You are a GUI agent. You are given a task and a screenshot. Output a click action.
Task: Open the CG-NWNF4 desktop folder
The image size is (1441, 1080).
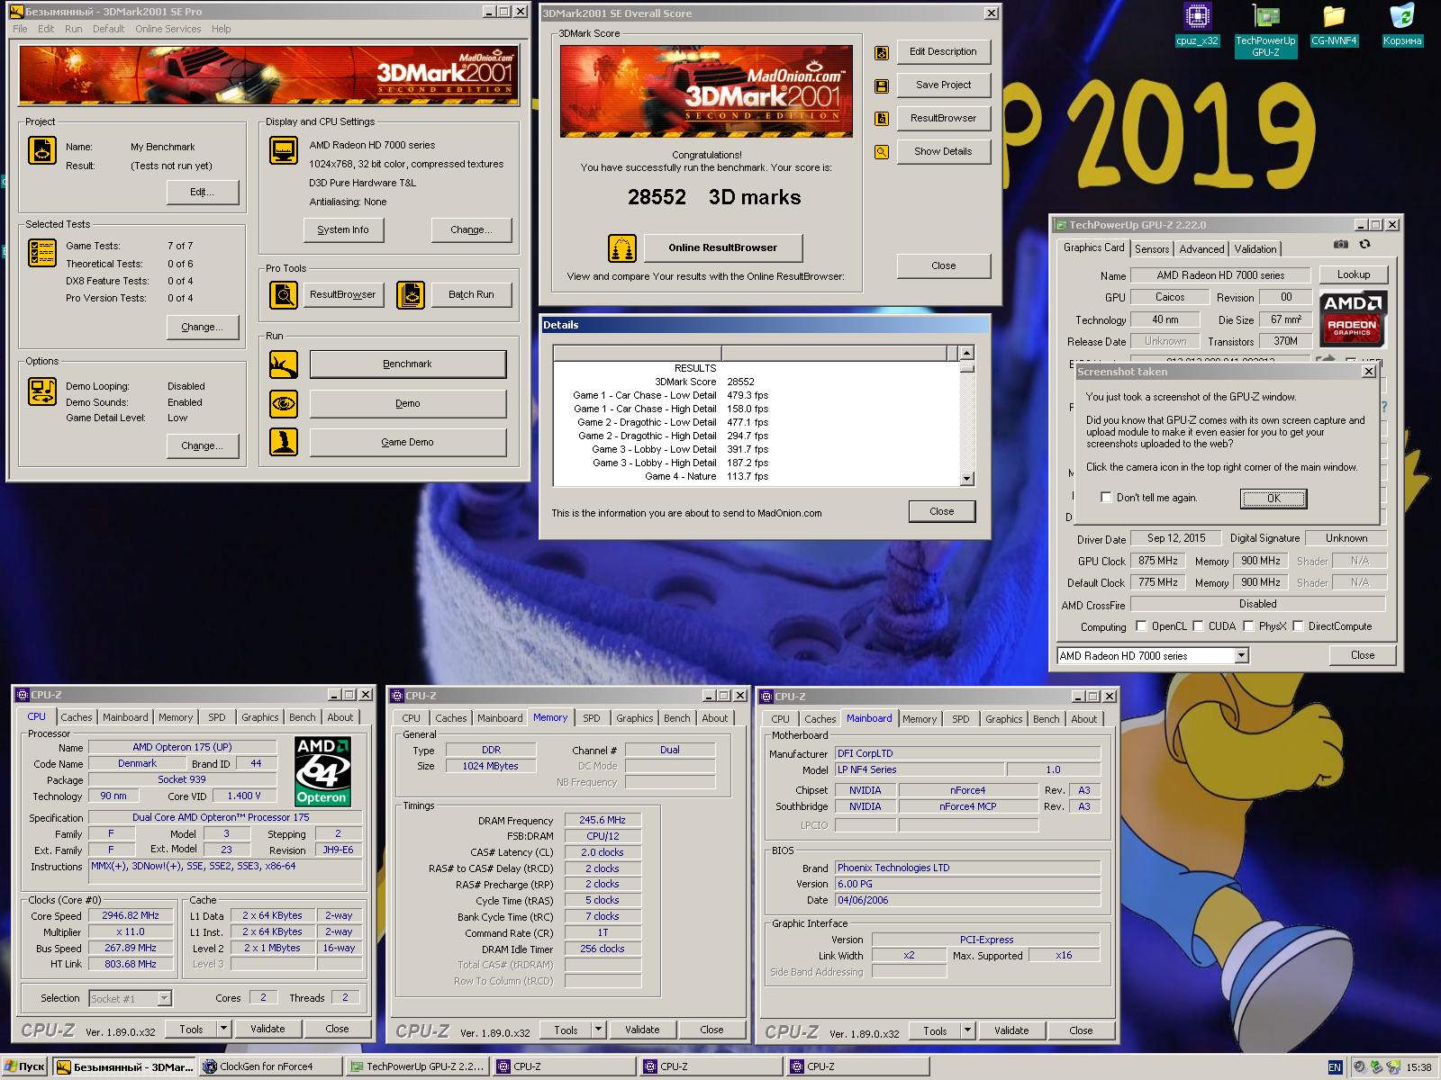click(x=1334, y=24)
